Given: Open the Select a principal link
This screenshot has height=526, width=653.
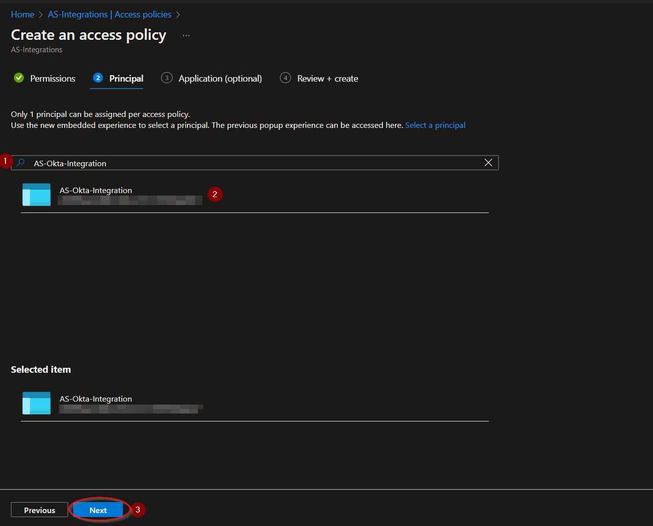Looking at the screenshot, I should (435, 125).
